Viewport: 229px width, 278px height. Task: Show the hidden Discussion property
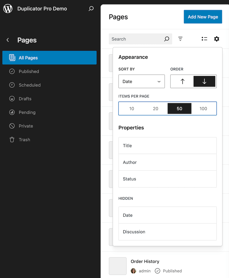(167, 232)
